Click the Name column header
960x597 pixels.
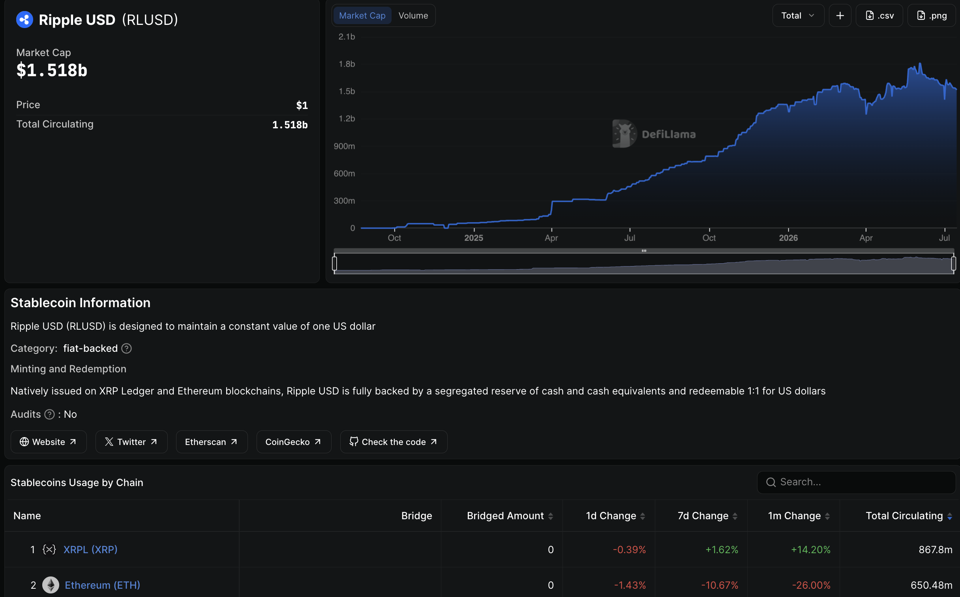pyautogui.click(x=27, y=516)
